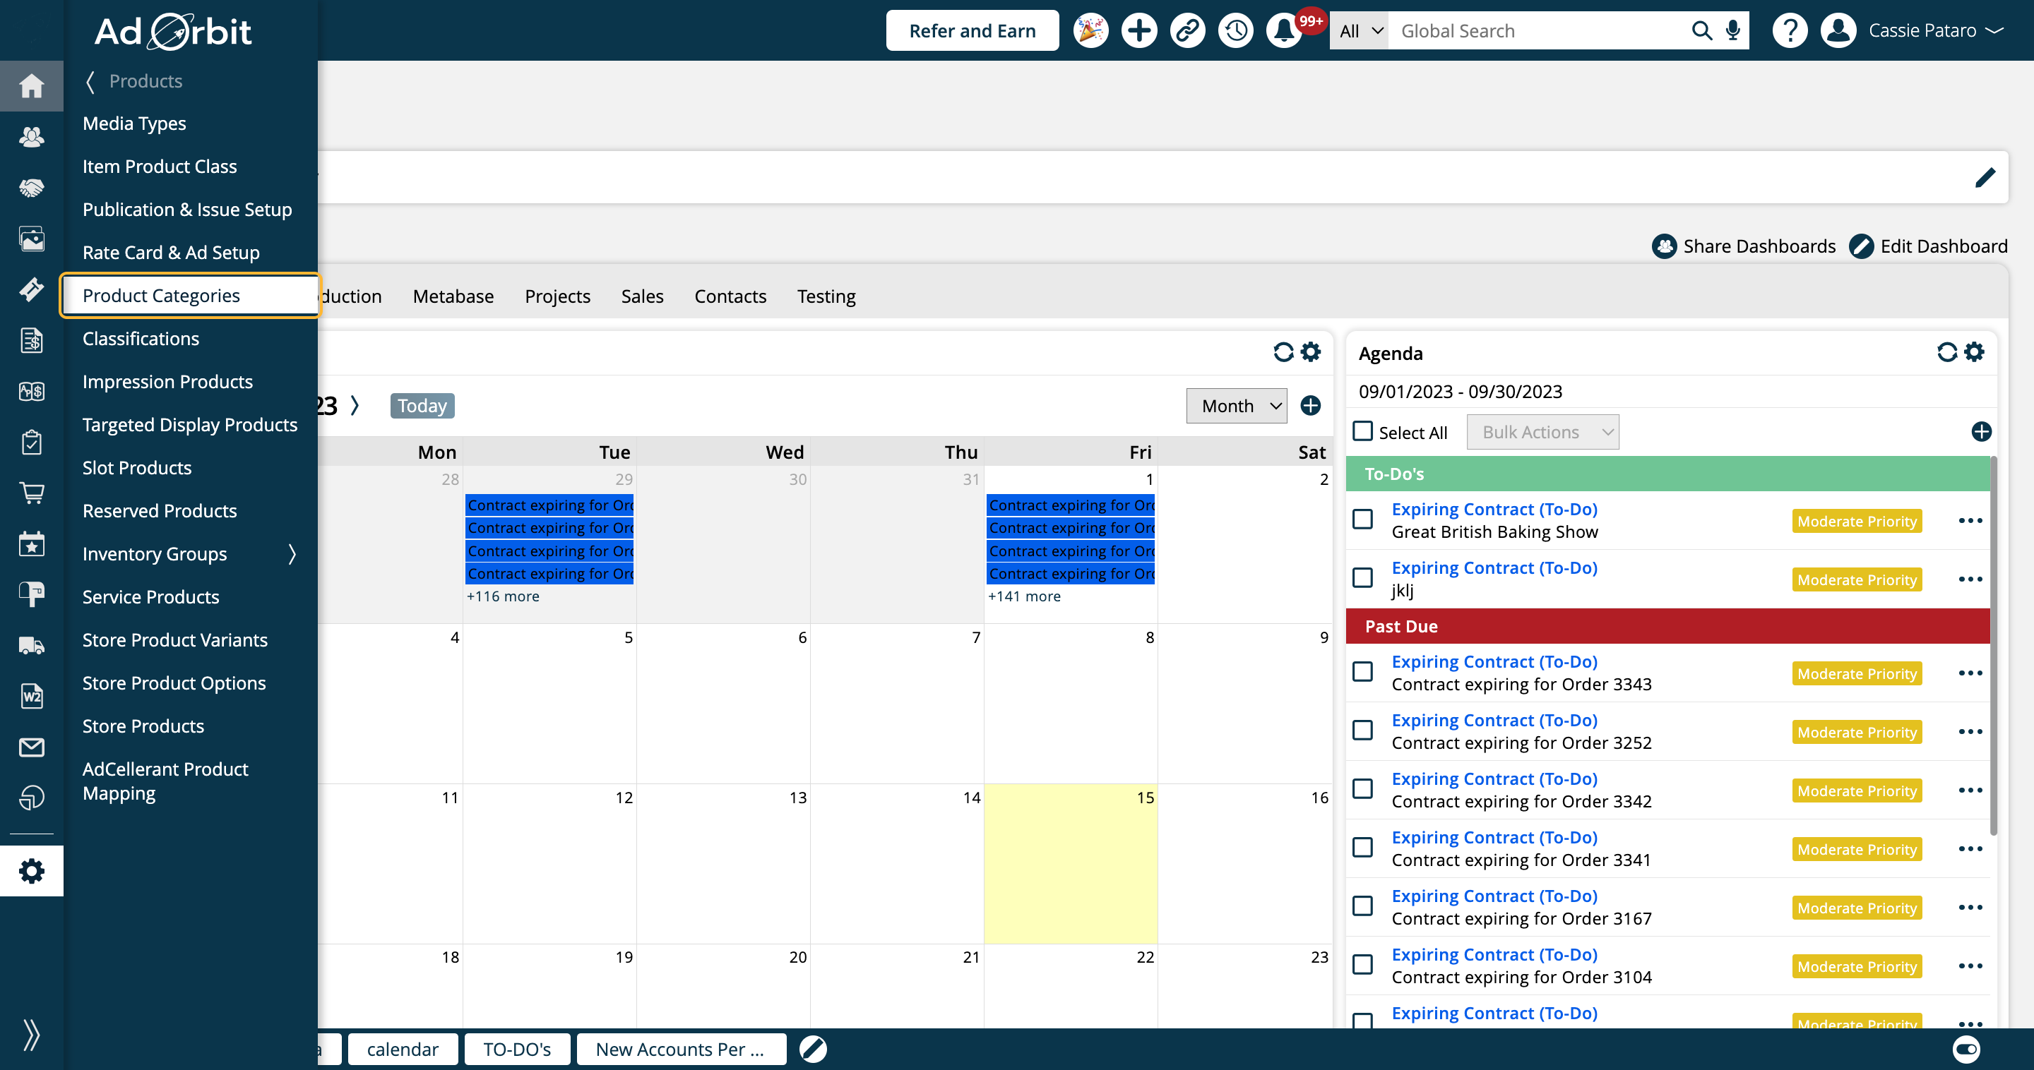Go back via Products chevron
Screen dimensions: 2034x1070
pos(90,81)
